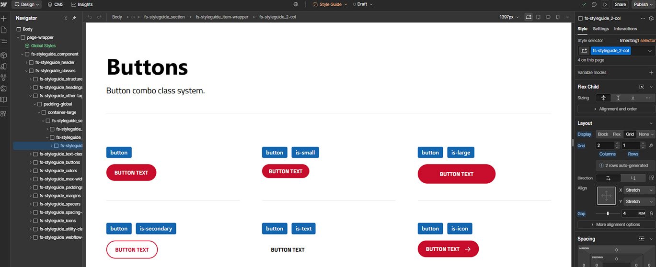This screenshot has width=656, height=267.
Task: Click the dense grid flow icon beside Direction
Action: (x=651, y=178)
